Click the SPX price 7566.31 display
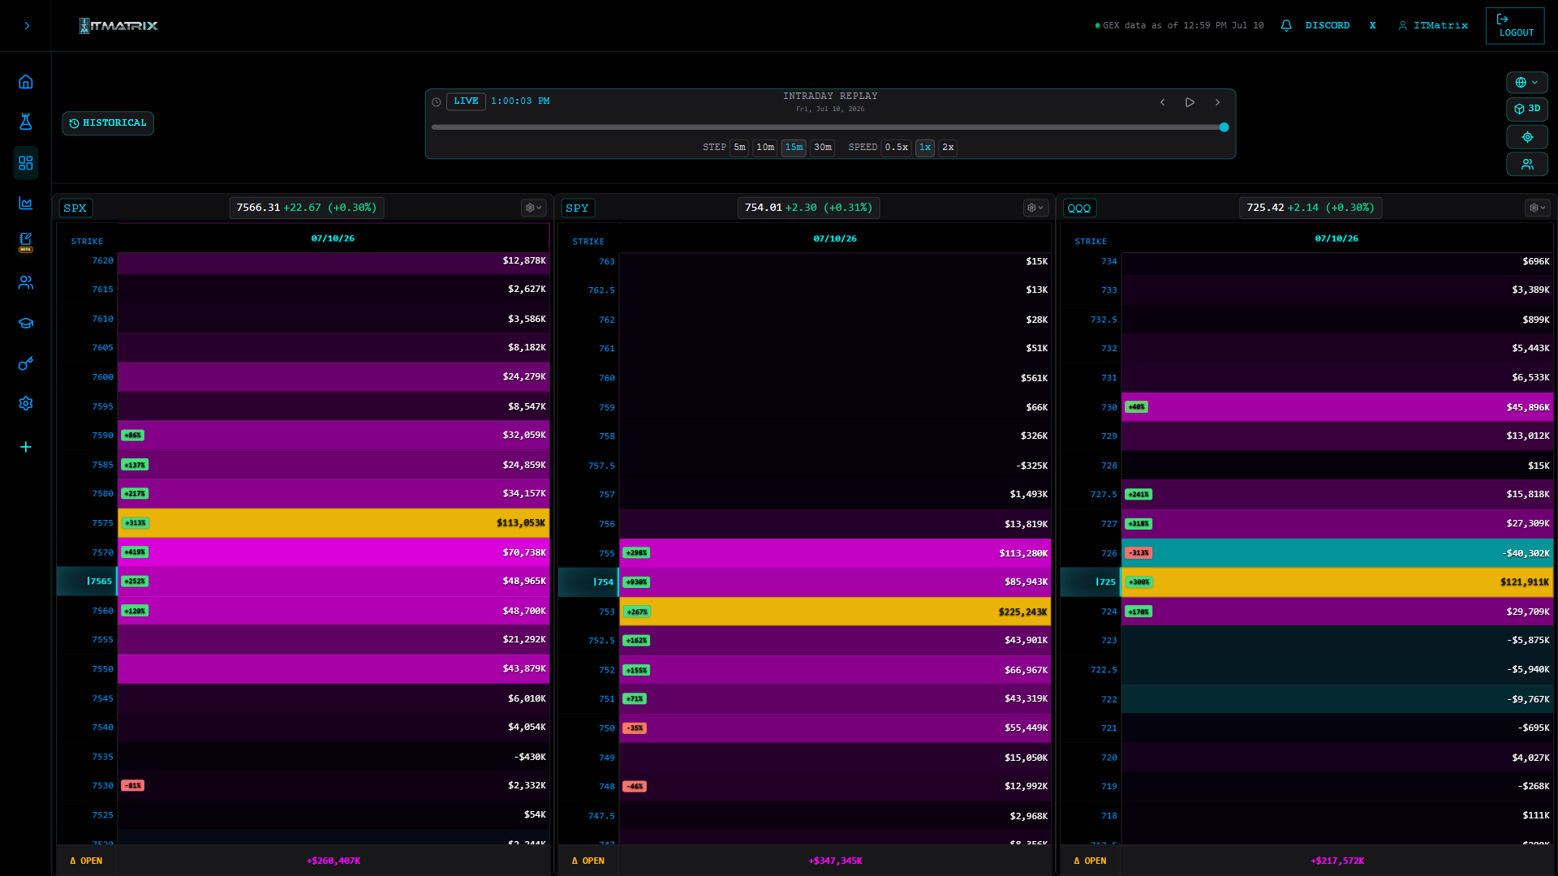 (307, 208)
